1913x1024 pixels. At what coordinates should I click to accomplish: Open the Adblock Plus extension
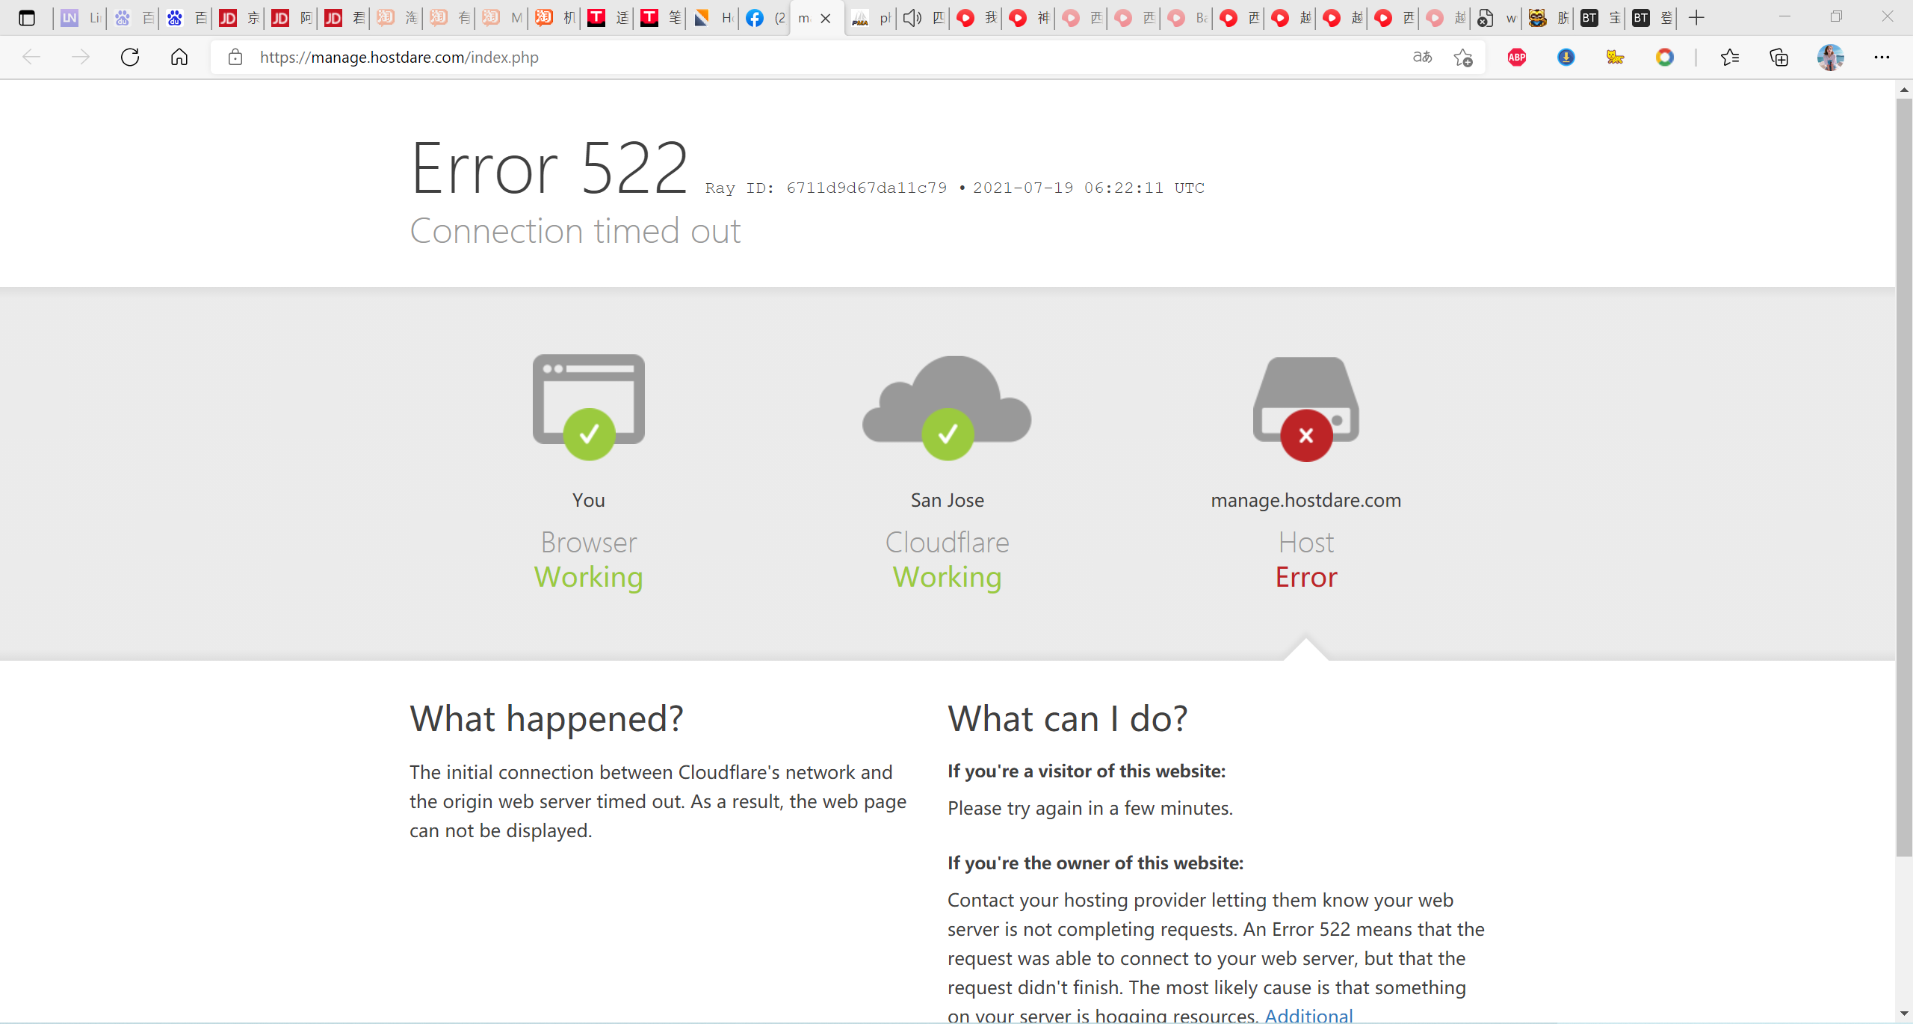coord(1517,57)
